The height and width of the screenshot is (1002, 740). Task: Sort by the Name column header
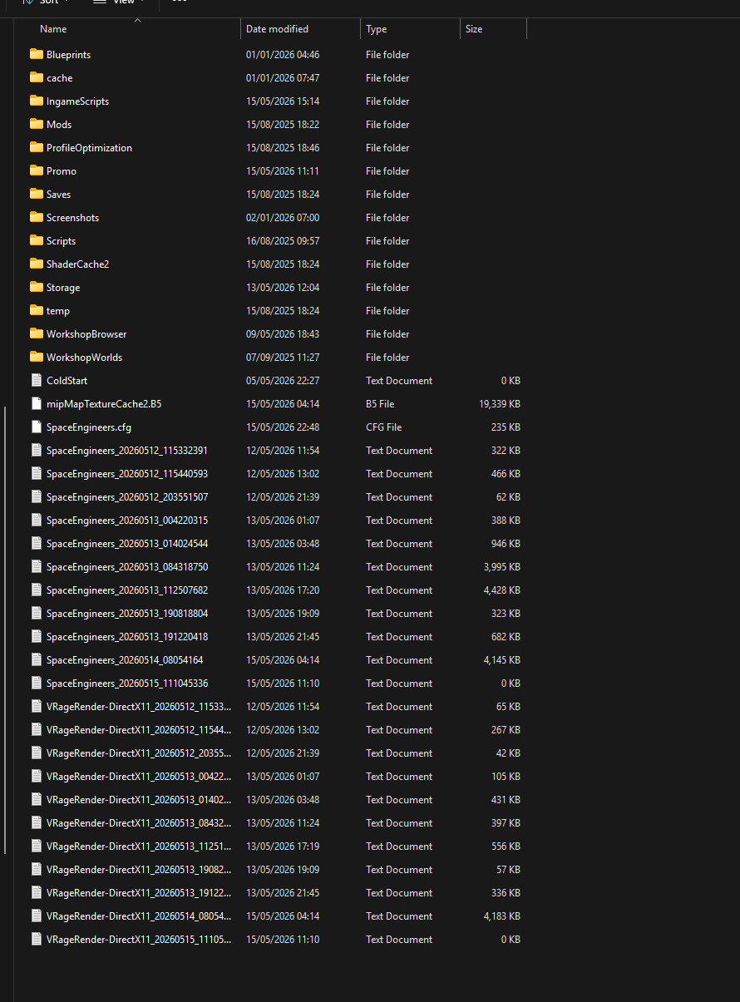click(53, 29)
